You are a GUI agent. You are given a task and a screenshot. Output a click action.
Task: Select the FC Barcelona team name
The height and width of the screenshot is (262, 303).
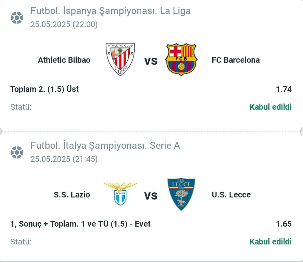click(236, 60)
